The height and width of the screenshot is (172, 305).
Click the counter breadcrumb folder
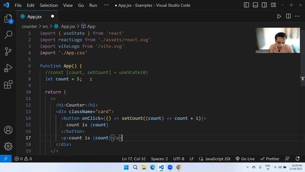(30, 26)
